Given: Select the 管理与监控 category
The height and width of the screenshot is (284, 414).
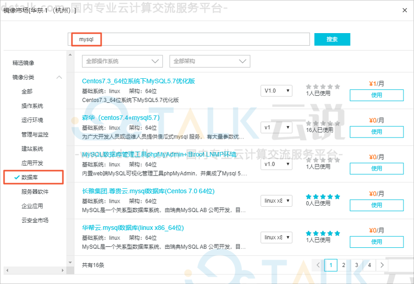Looking at the screenshot, I should (35, 134).
